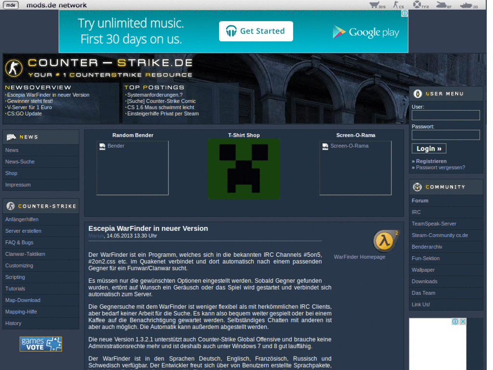Open Wallpaper menu item
493x370 pixels.
click(x=446, y=270)
